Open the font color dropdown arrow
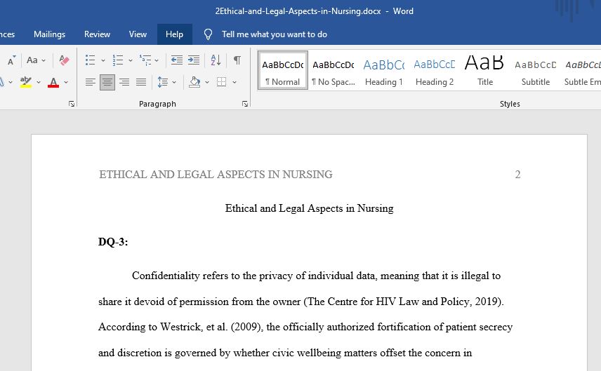This screenshot has height=371, width=601. pyautogui.click(x=66, y=82)
